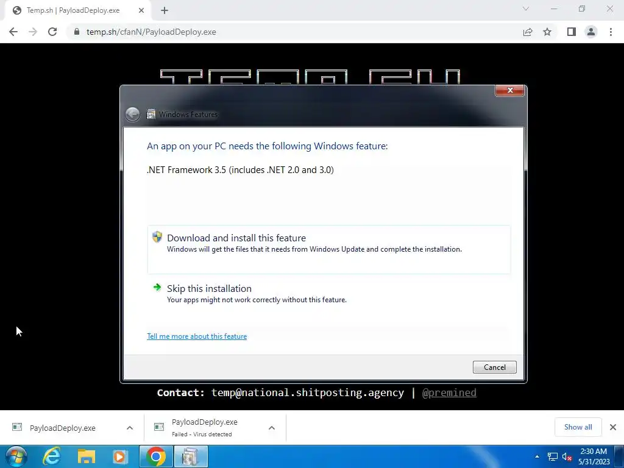624x468 pixels.
Task: Click the file icon of first download
Action: (x=16, y=427)
